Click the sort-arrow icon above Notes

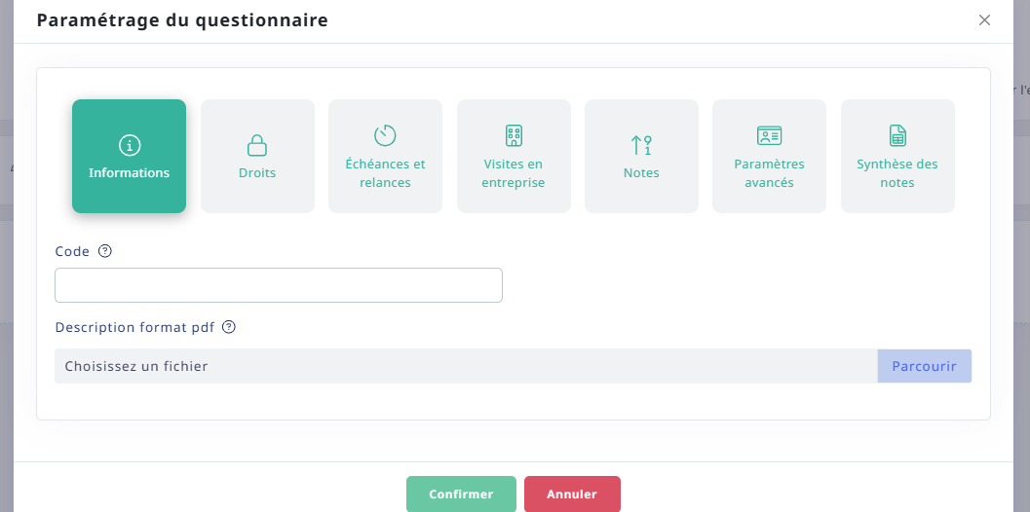point(641,145)
